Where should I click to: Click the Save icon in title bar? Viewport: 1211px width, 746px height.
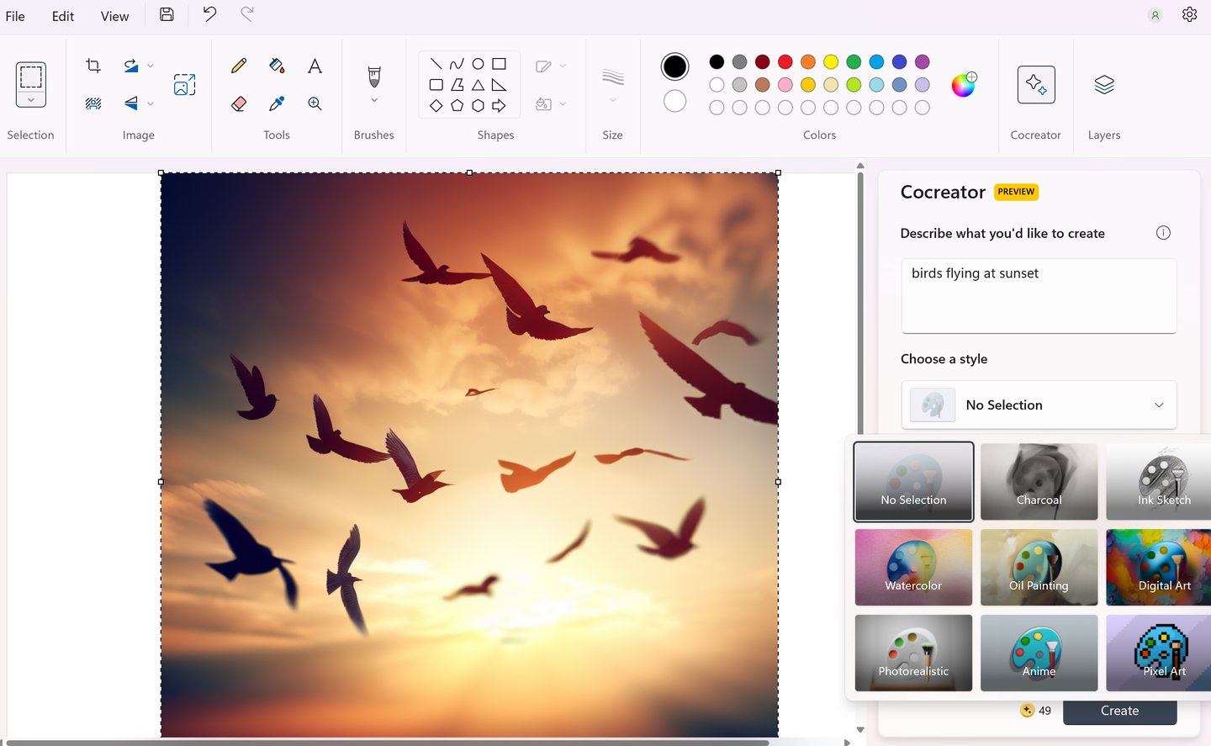[167, 14]
